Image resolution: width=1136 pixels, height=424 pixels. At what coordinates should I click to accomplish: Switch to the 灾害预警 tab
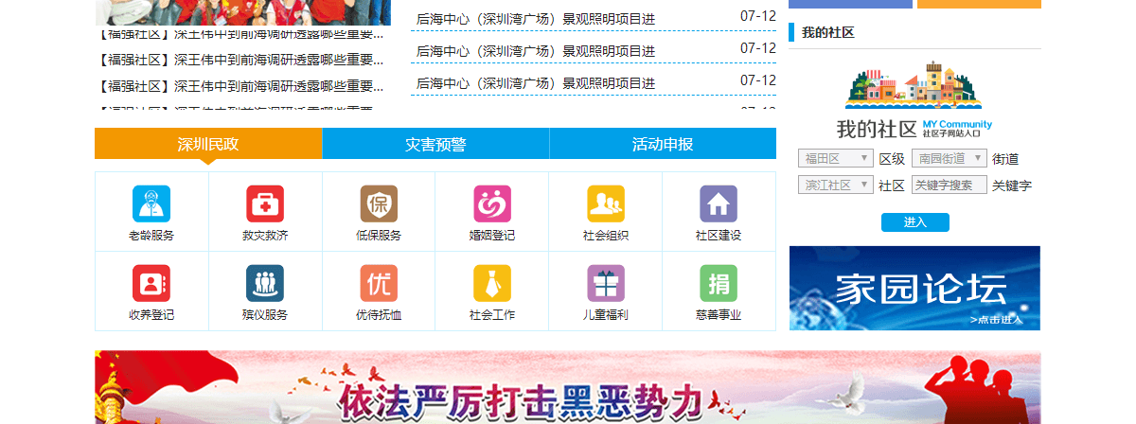coord(435,144)
